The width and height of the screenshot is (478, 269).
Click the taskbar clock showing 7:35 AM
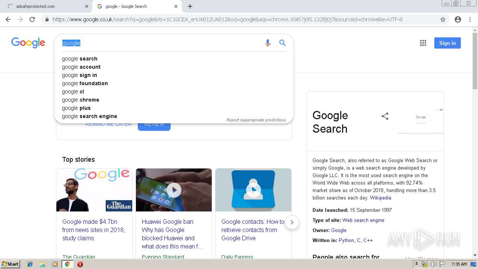click(459, 264)
